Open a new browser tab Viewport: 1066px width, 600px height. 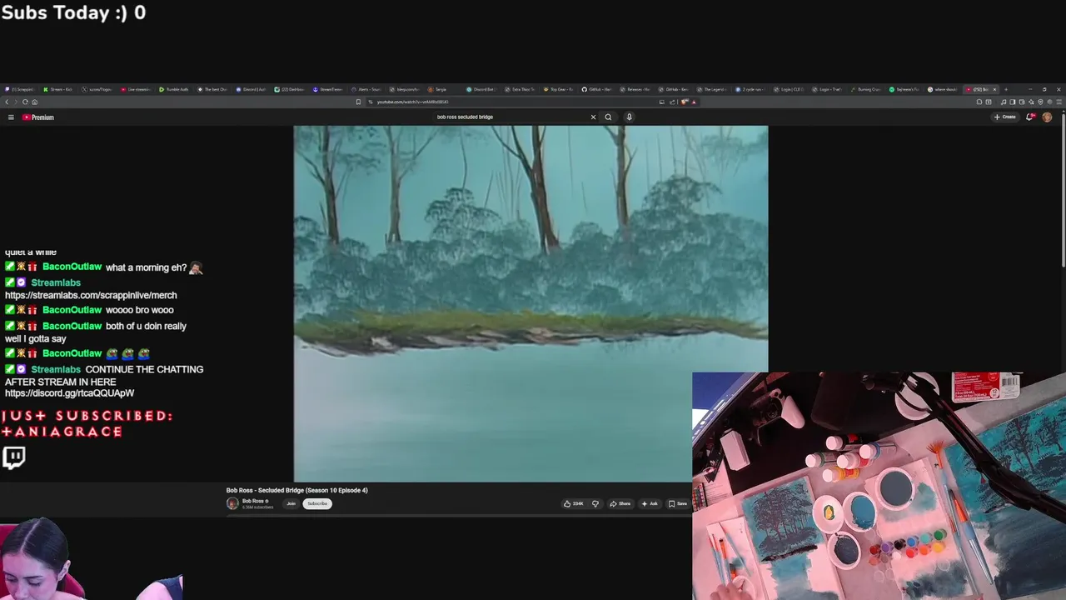(x=1006, y=89)
